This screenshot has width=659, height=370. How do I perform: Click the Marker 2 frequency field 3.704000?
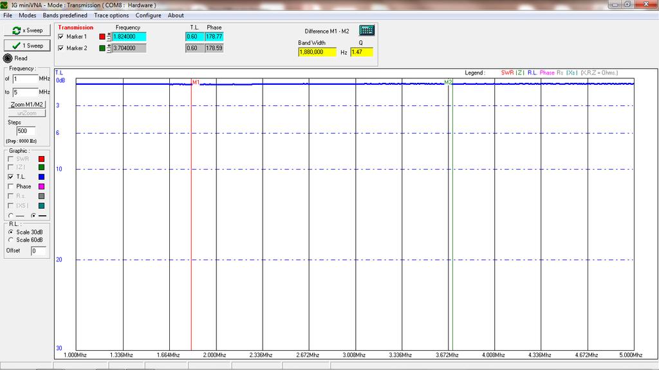point(129,48)
